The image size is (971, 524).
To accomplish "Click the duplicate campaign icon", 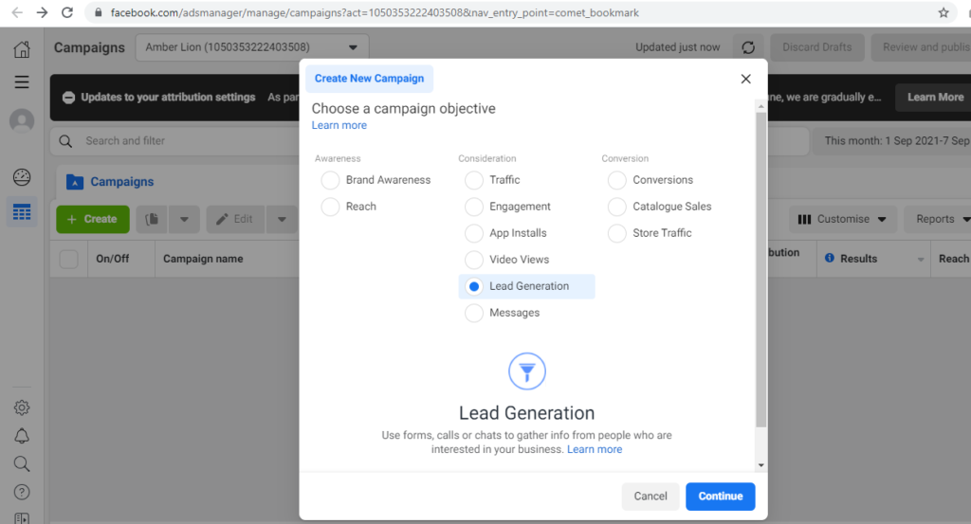I will 152,219.
